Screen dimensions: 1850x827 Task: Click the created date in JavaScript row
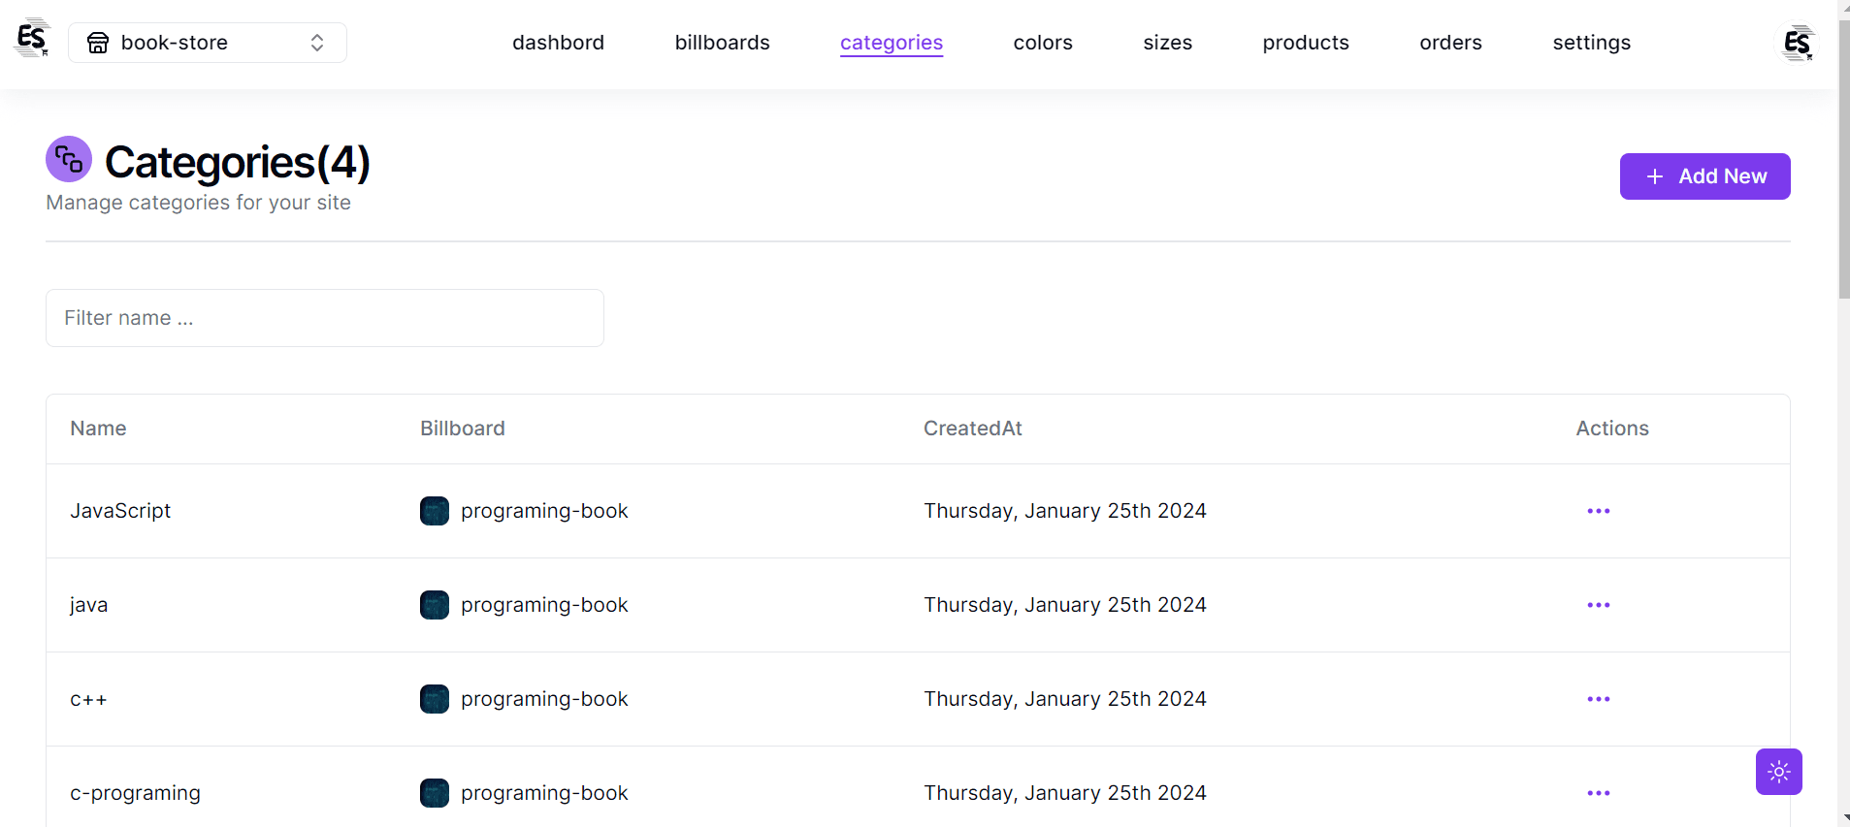pyautogui.click(x=1065, y=511)
